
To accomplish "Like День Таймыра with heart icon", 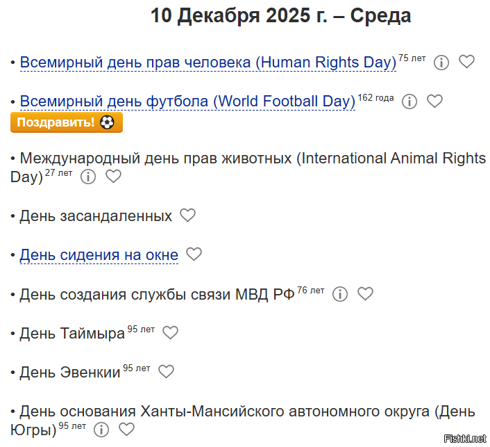I will point(170,333).
